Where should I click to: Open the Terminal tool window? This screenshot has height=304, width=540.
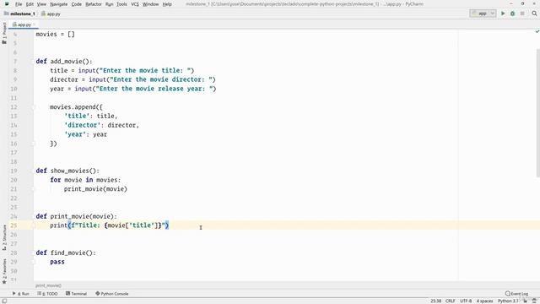click(x=77, y=294)
